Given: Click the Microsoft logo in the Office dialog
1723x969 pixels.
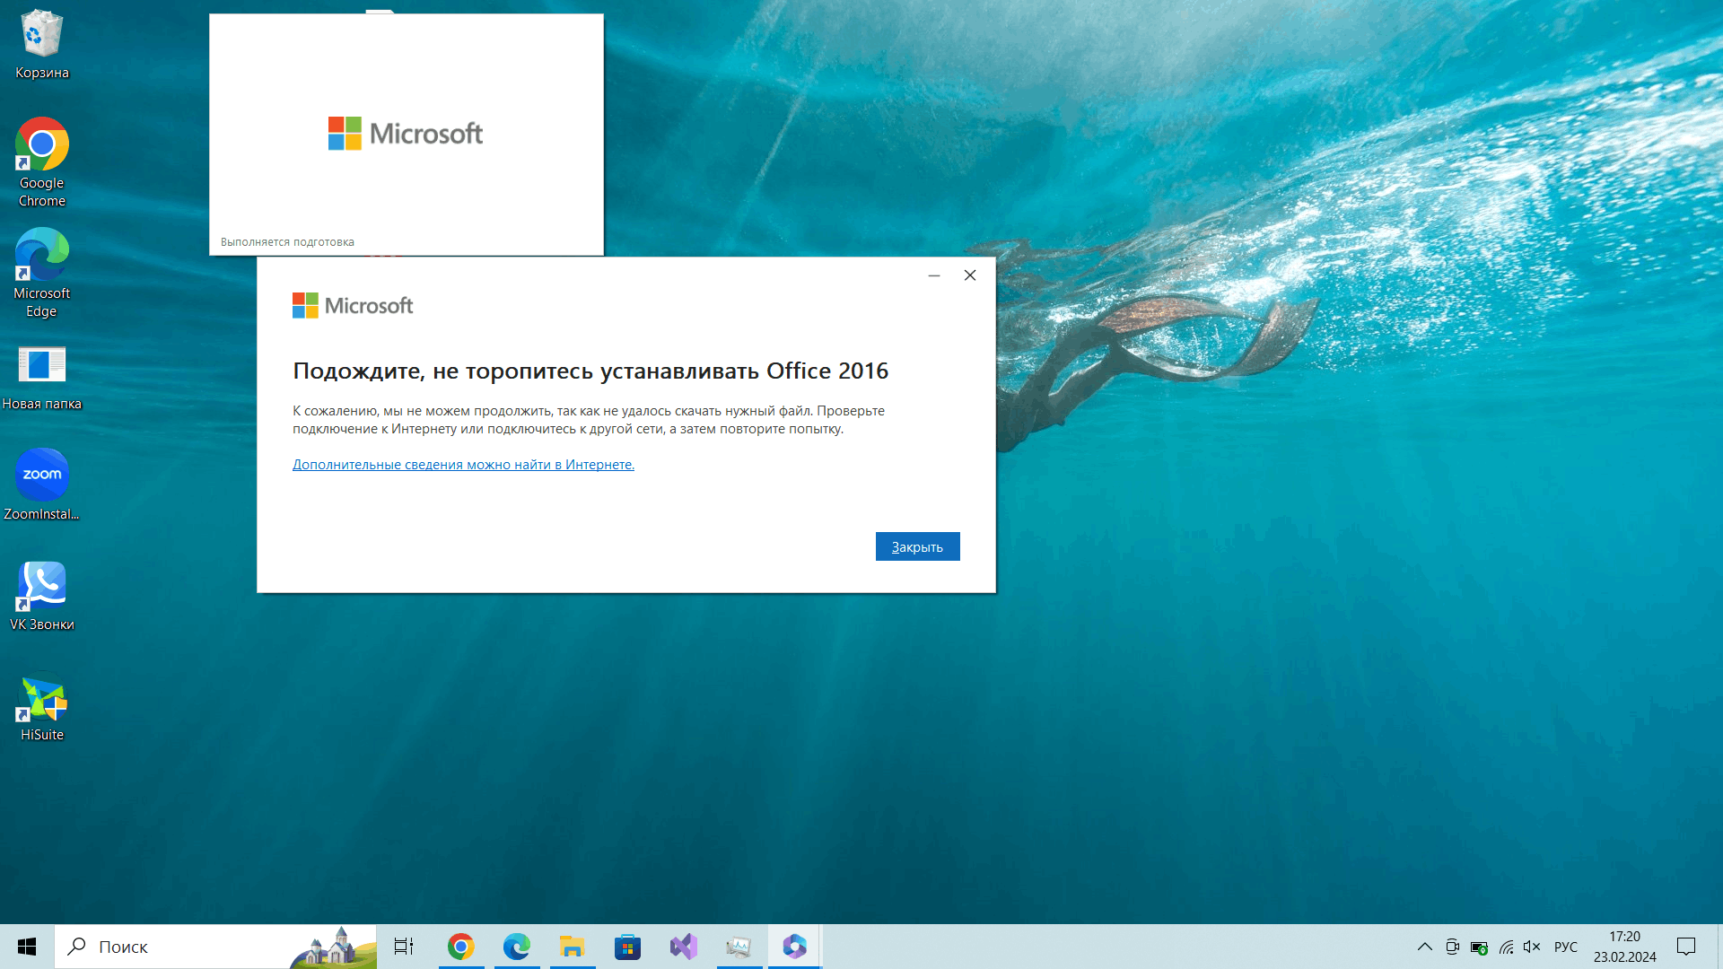Looking at the screenshot, I should [x=353, y=306].
